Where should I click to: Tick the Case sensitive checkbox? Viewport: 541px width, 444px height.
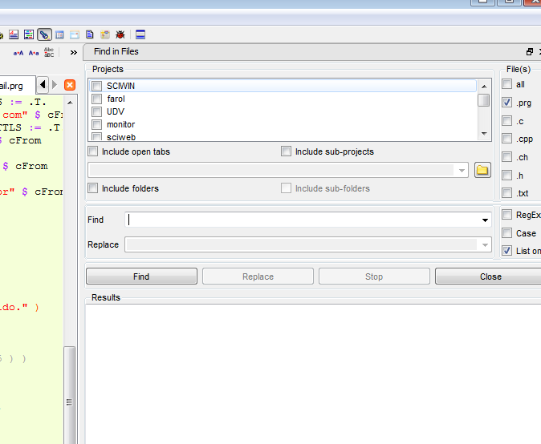[506, 233]
